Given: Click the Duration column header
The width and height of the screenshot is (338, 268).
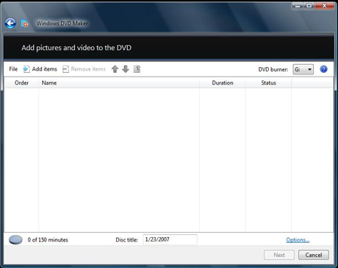Looking at the screenshot, I should 223,82.
